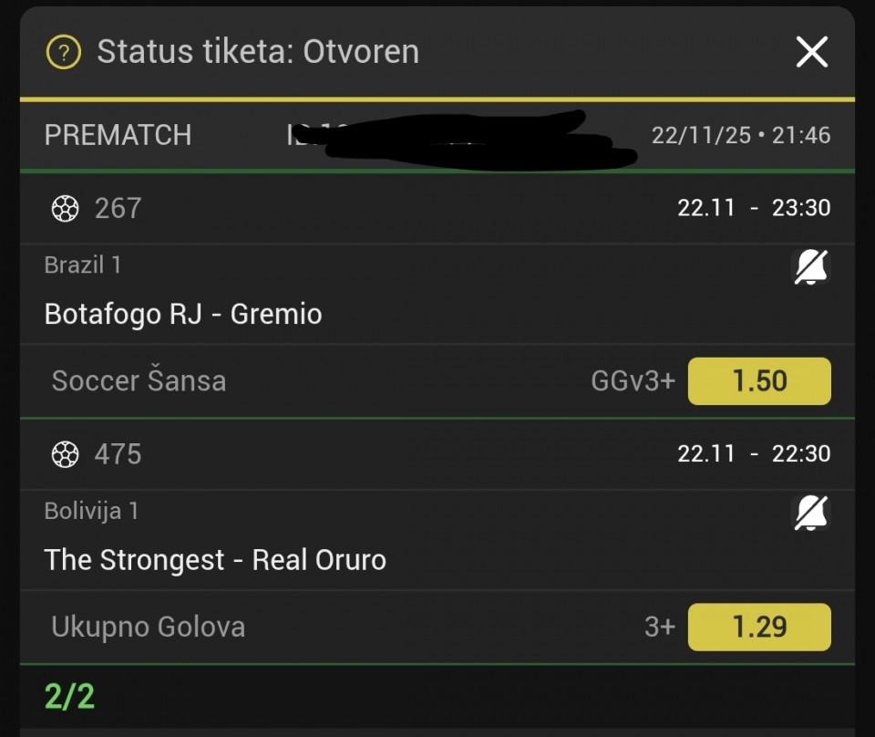Image resolution: width=875 pixels, height=737 pixels.
Task: Click the Bolivija 1 league label
Action: [x=91, y=511]
